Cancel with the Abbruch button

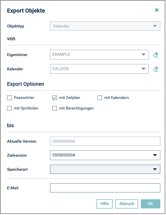(x=127, y=204)
